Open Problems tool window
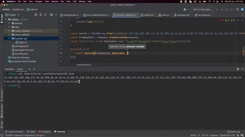 45,132
